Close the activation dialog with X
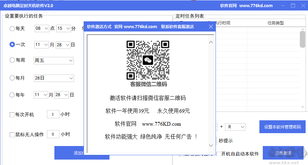The width and height of the screenshot is (308, 165). click(211, 27)
